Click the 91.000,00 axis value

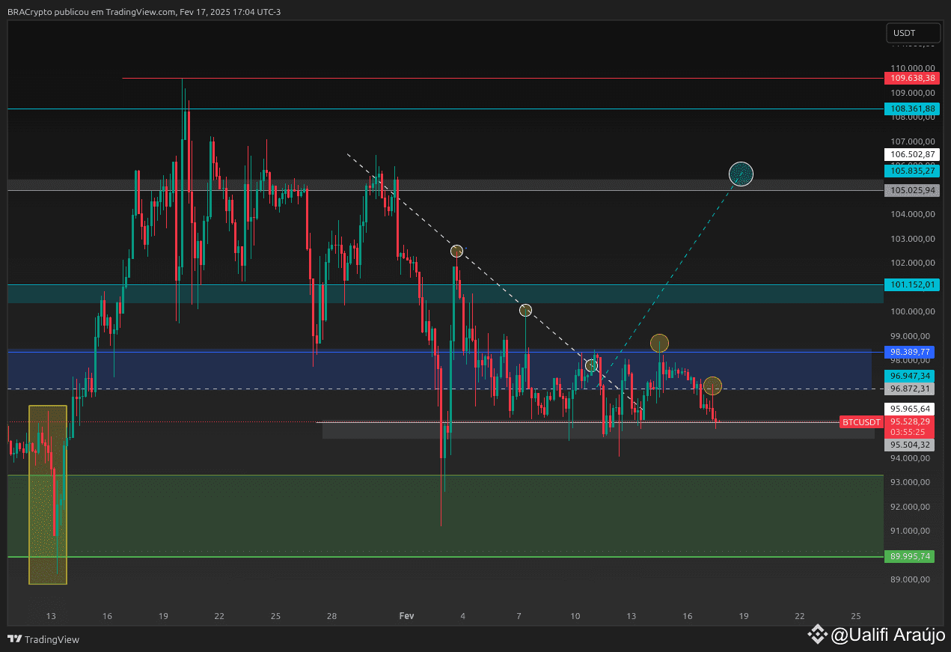[910, 531]
